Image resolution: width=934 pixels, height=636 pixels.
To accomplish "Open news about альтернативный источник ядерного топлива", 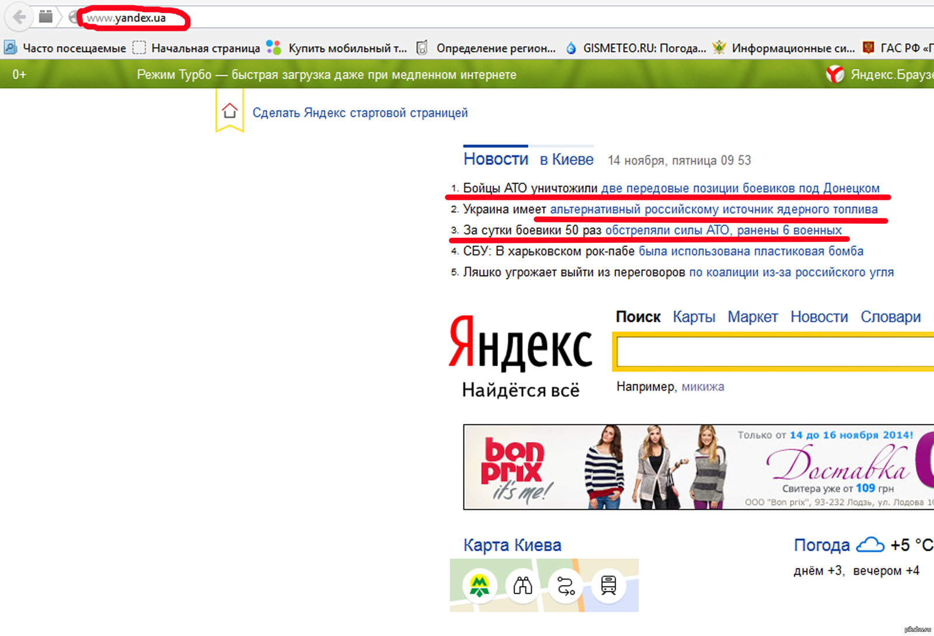I will tap(714, 209).
